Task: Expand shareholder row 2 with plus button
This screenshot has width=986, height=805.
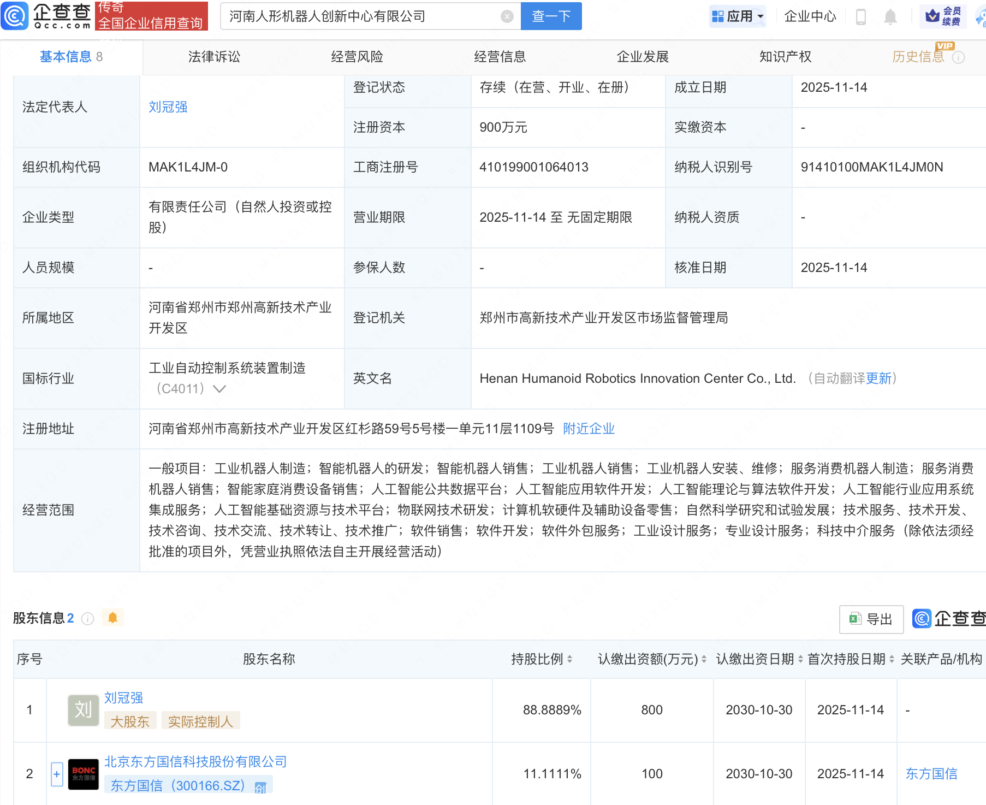Action: click(57, 774)
